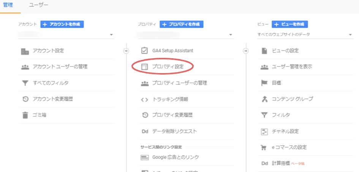This screenshot has width=359, height=172.
Task: Click the ビューを作成 button
Action: (x=290, y=24)
